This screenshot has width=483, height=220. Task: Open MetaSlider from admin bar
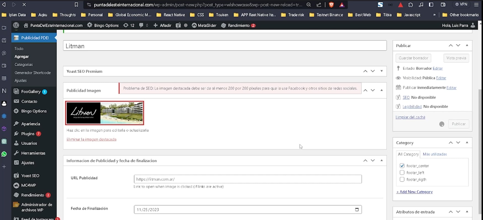point(204,25)
